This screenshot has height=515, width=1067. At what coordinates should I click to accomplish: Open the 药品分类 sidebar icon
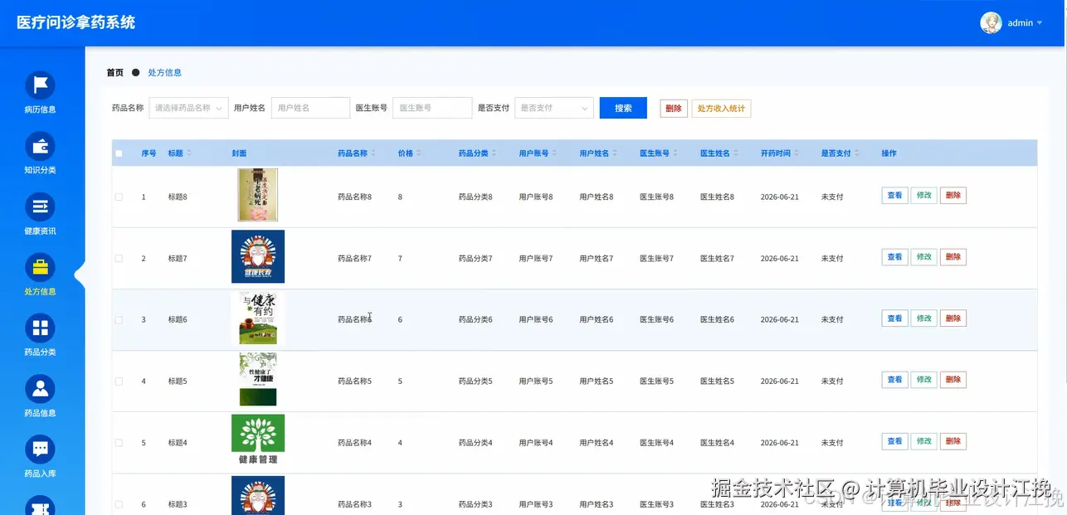pos(39,329)
